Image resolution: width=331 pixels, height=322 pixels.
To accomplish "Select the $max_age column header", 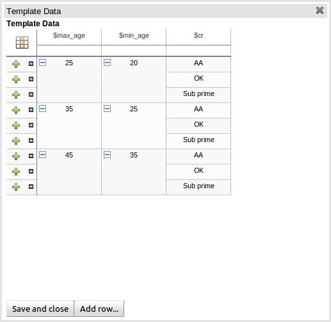I will 69,35.
